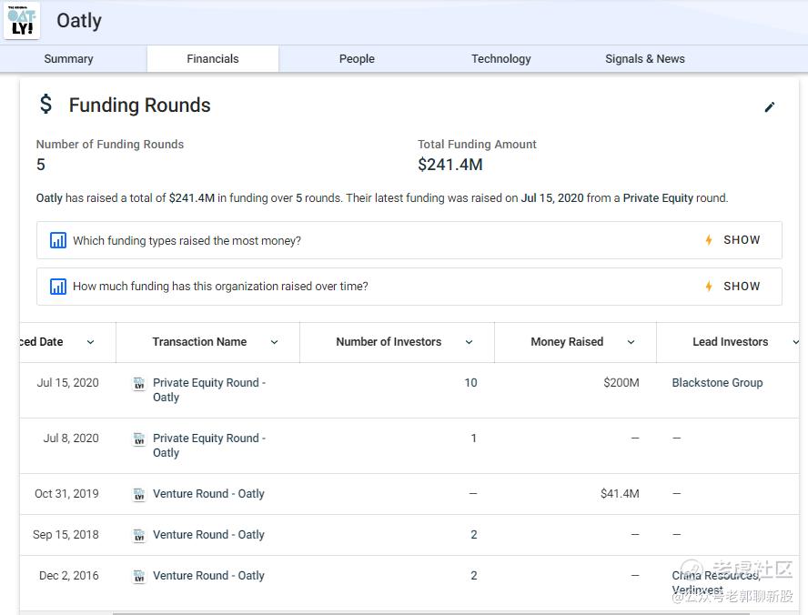Click the Transaction Name column header
Viewport: 808px width, 615px height.
tap(199, 342)
